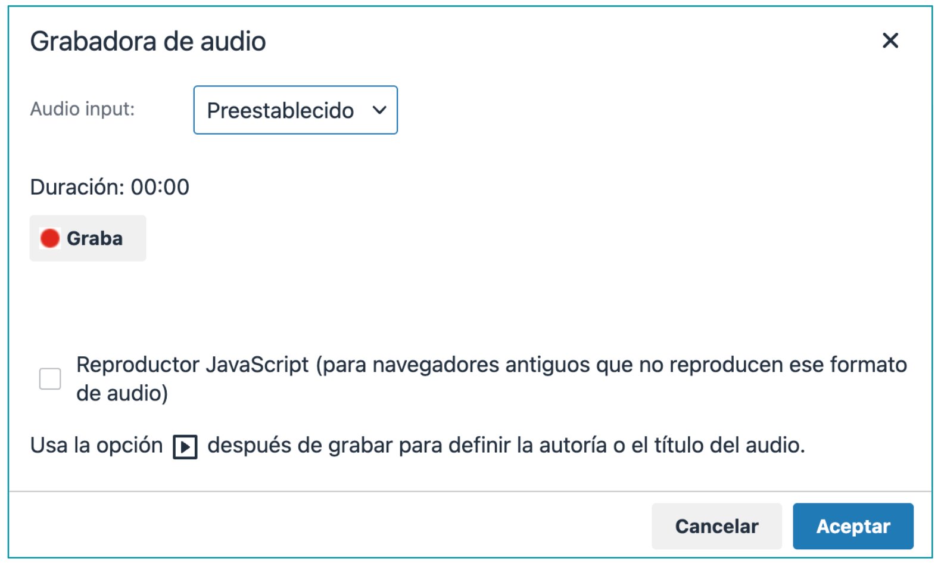Image resolution: width=941 pixels, height=566 pixels.
Task: Click the word Graba next to the red dot
Action: point(95,238)
